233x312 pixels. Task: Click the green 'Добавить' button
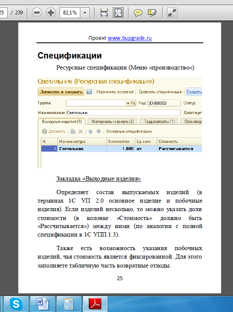click(54, 131)
